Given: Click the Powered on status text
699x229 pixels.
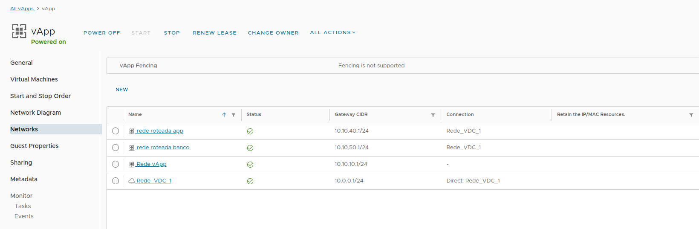Looking at the screenshot, I should pos(49,42).
